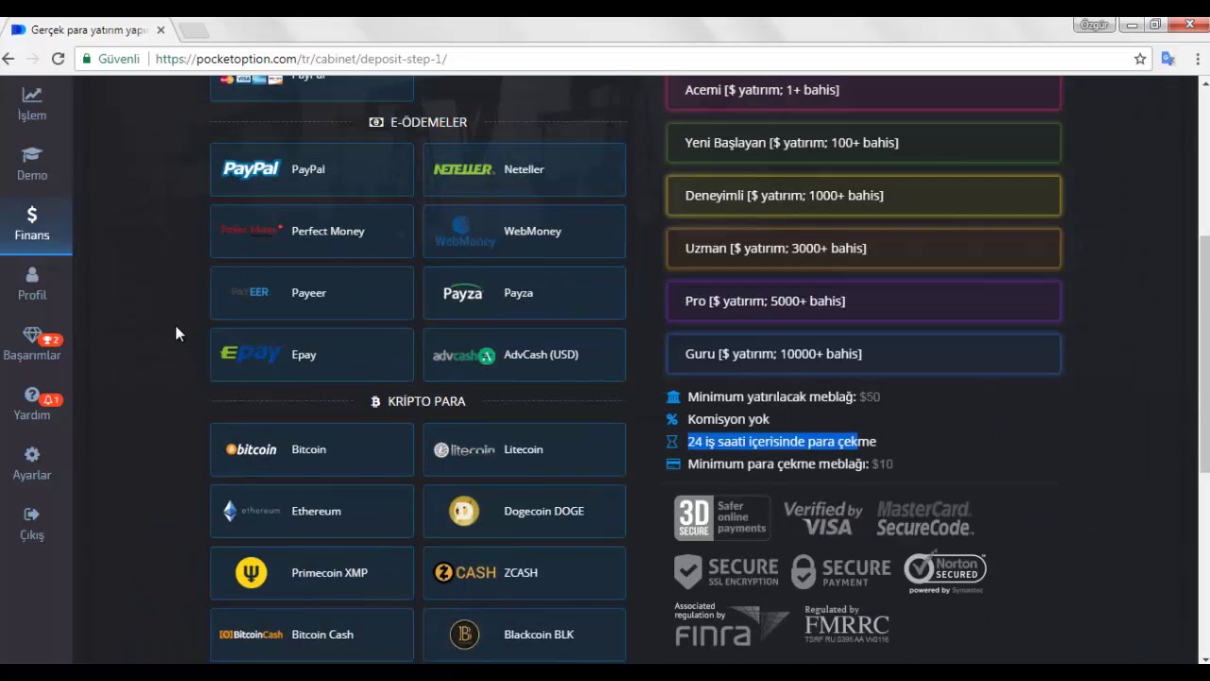Click the Litecoin logo
This screenshot has width=1210, height=681.
(463, 449)
